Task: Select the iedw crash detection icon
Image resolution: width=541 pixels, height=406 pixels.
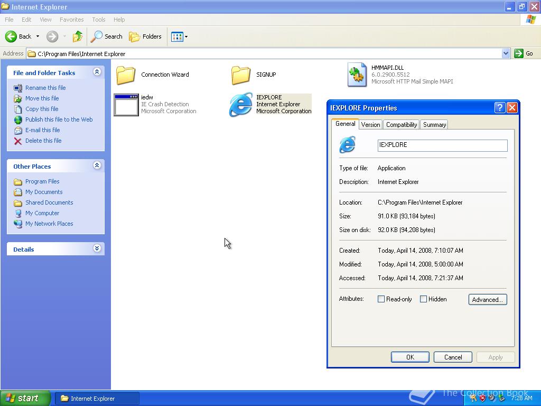Action: 126,104
